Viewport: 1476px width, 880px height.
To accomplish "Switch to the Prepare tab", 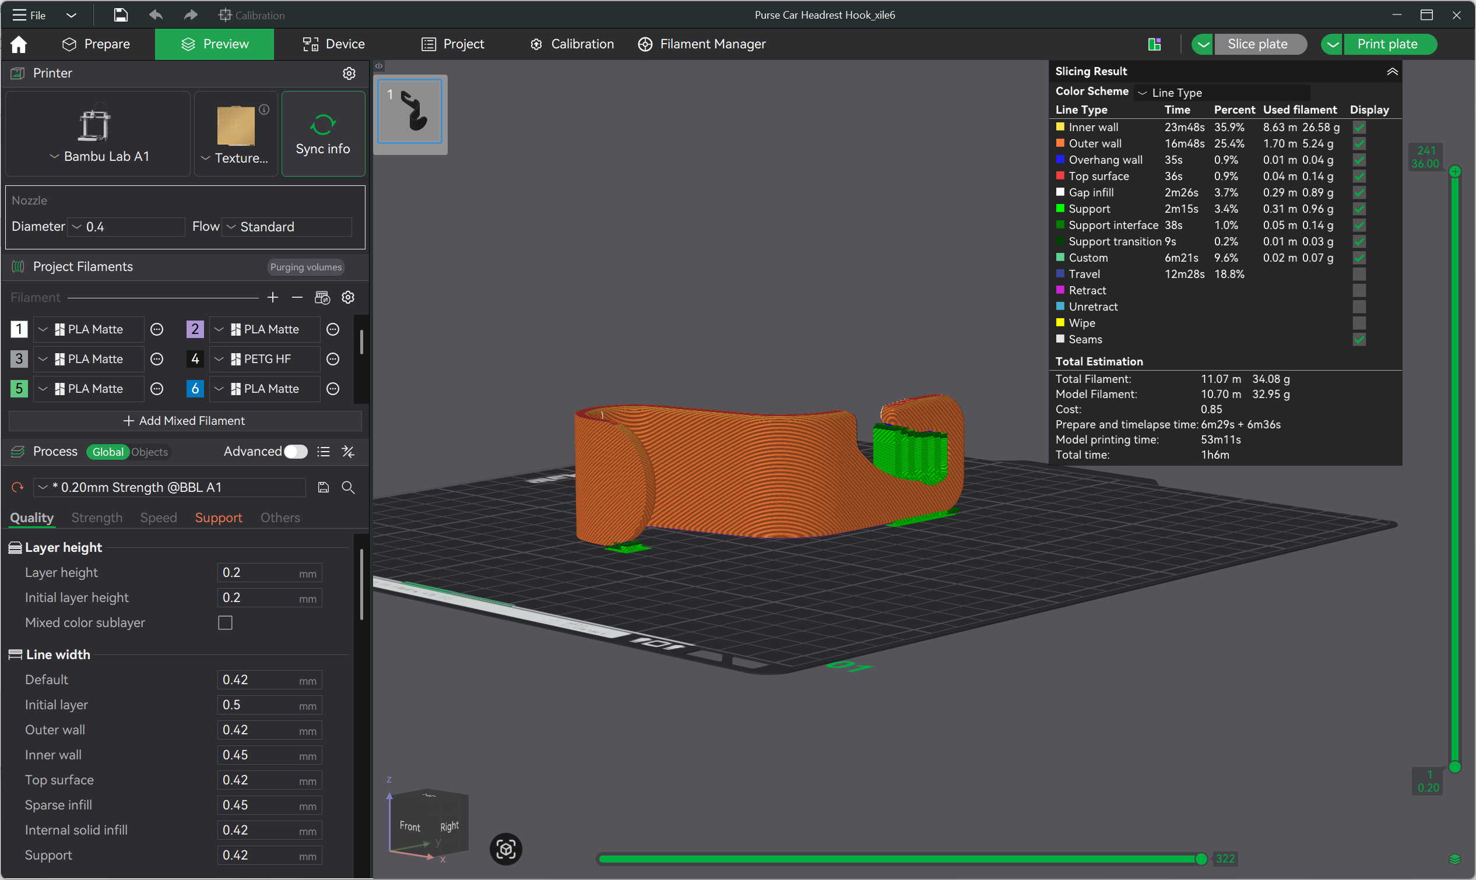I will tap(96, 44).
